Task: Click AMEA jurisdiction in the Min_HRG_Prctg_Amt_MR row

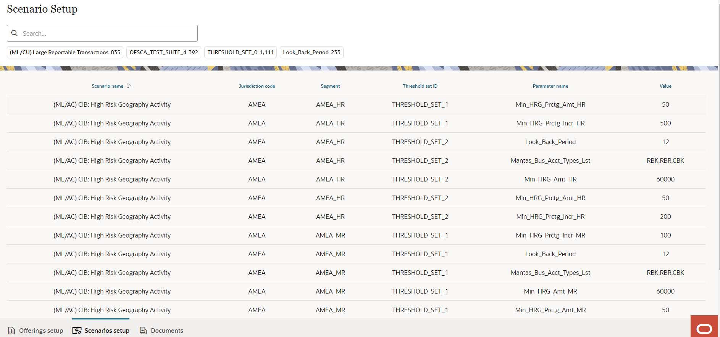Action: (257, 310)
